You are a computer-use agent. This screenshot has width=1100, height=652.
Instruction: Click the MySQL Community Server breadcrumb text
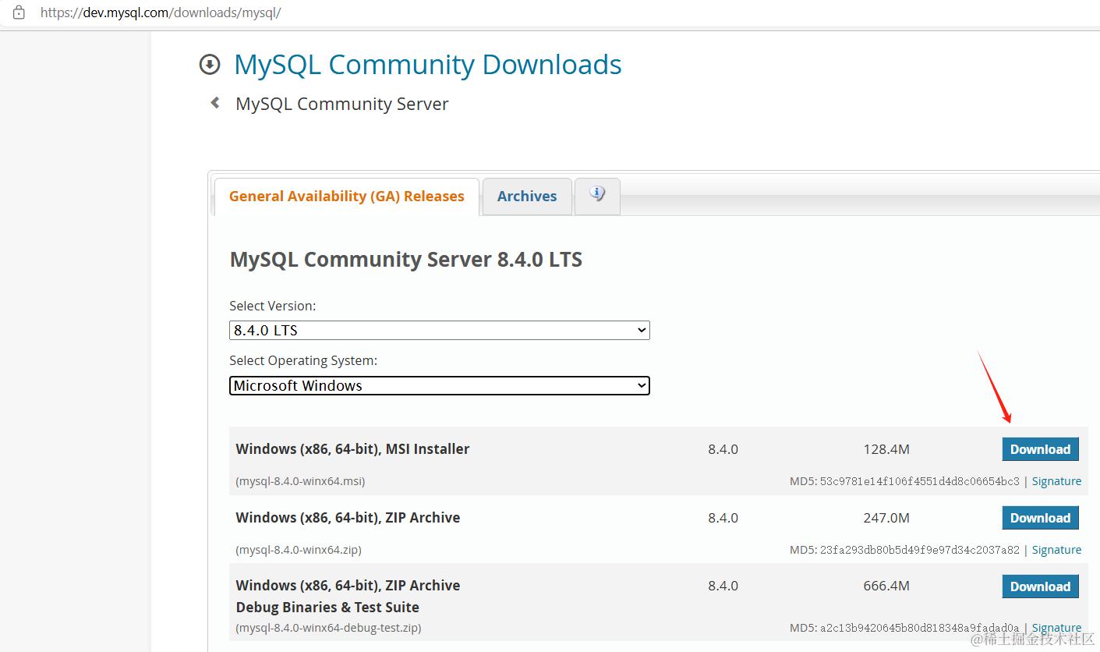(342, 104)
